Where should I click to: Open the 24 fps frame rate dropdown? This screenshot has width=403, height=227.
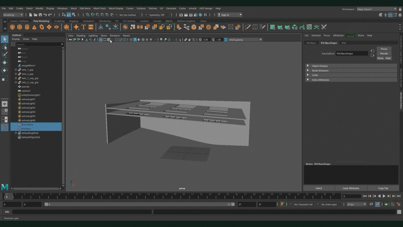pos(356,204)
